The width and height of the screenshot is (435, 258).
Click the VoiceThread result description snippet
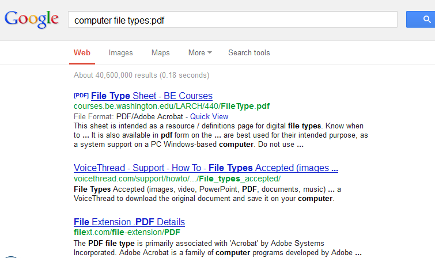click(x=207, y=194)
